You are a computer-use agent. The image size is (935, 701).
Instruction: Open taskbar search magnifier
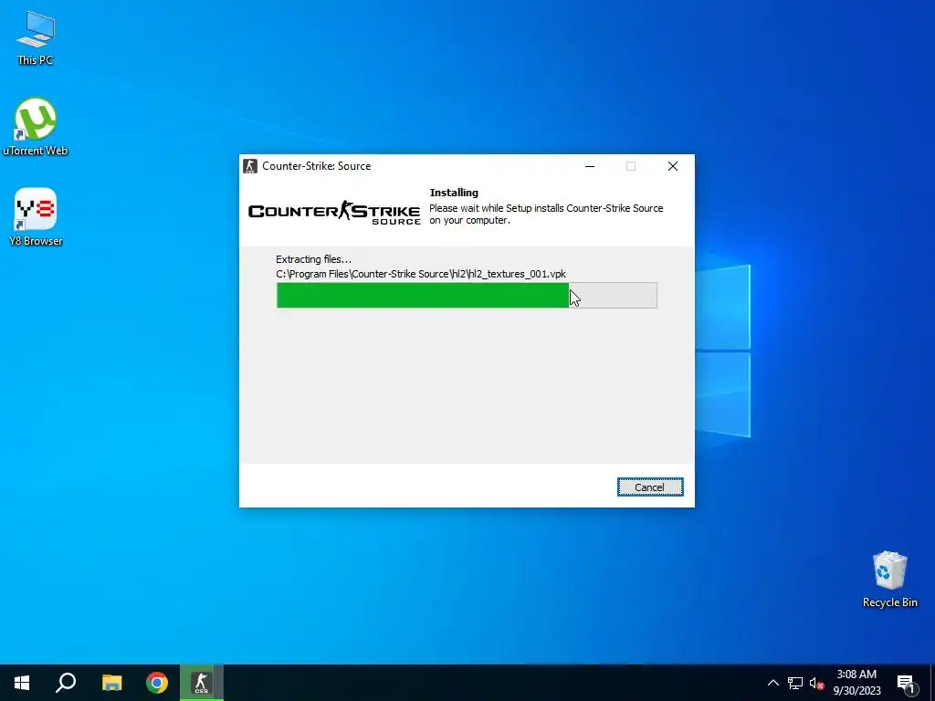(x=66, y=683)
